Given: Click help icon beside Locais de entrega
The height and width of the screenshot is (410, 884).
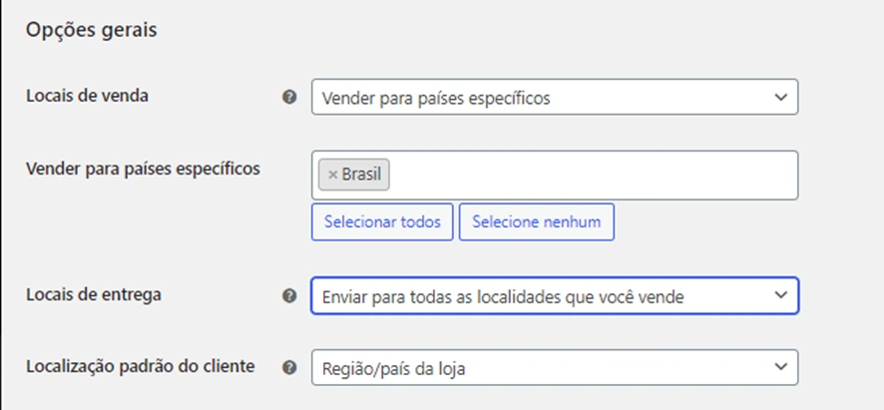Looking at the screenshot, I should (x=289, y=296).
